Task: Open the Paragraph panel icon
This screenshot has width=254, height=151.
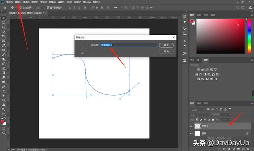Action: 185,46
